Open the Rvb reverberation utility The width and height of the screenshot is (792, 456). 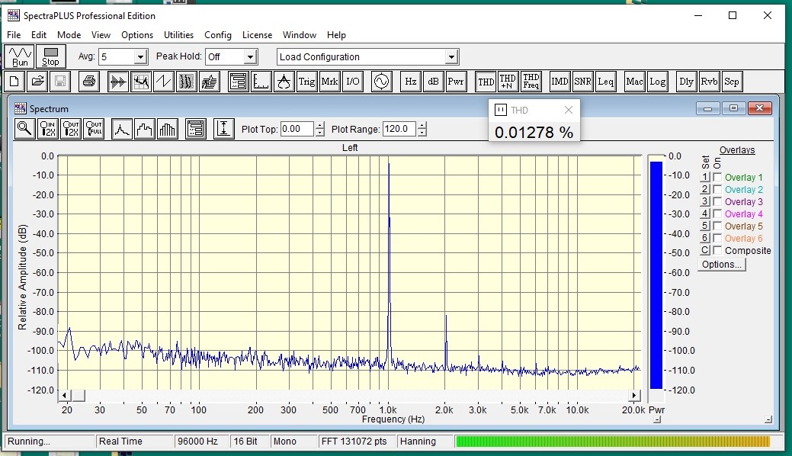tap(709, 82)
